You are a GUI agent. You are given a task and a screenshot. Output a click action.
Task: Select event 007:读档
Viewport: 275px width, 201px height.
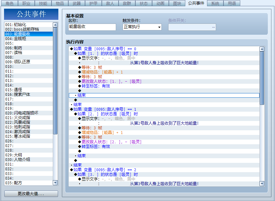pyautogui.click(x=29, y=52)
